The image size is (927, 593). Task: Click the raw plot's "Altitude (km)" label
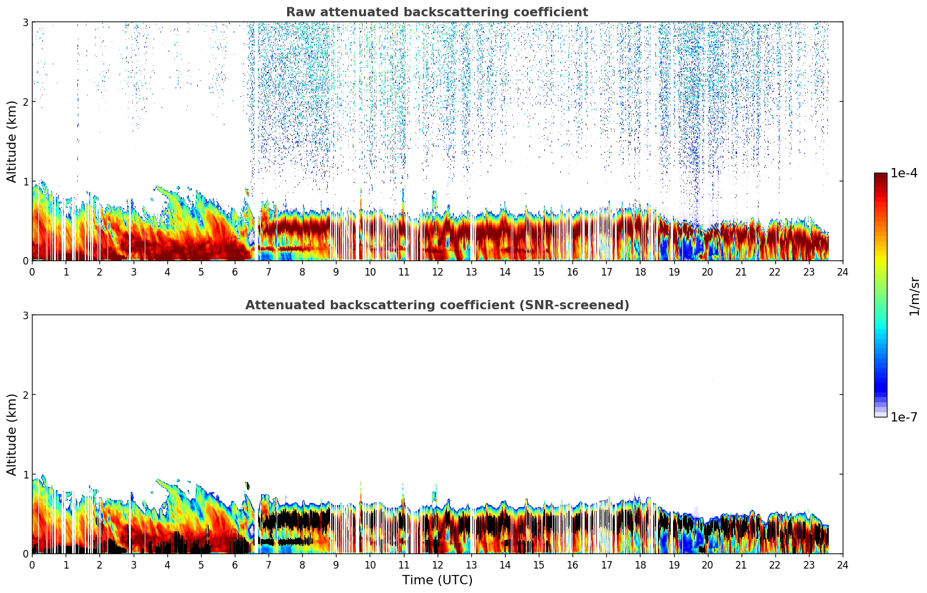12,141
